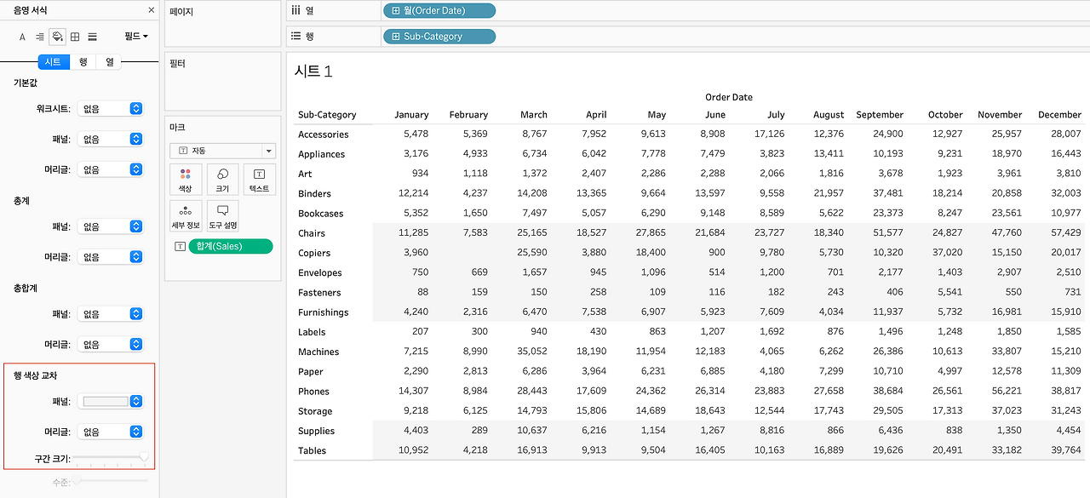The width and height of the screenshot is (1090, 498).
Task: Click the Phones November value 56,221
Action: [1006, 392]
